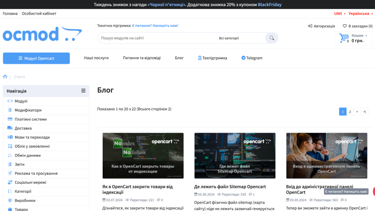Click the Соціальні мережі icon

[x=10, y=182]
